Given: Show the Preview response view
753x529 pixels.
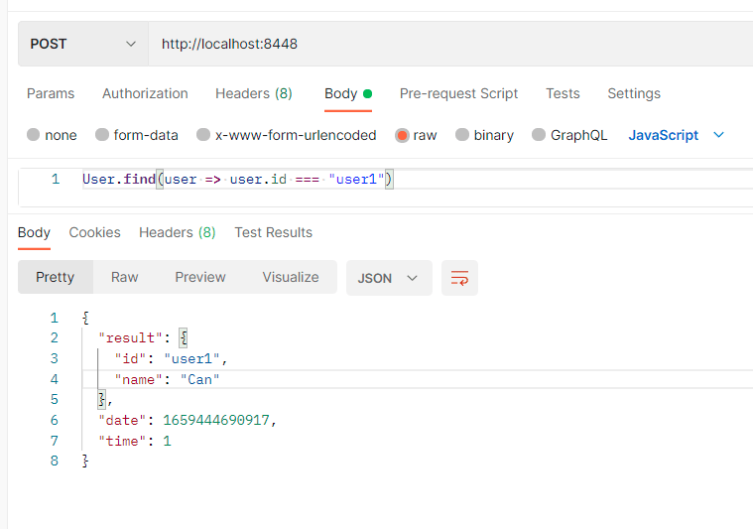Looking at the screenshot, I should 200,277.
